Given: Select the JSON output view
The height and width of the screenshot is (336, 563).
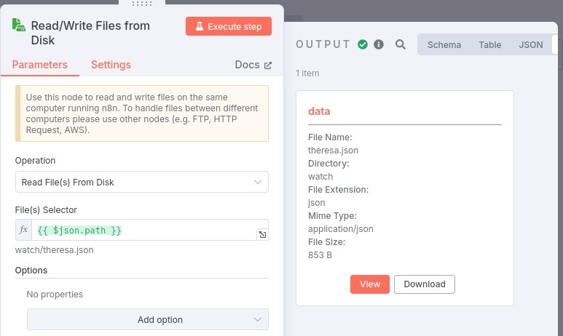Looking at the screenshot, I should coord(531,45).
